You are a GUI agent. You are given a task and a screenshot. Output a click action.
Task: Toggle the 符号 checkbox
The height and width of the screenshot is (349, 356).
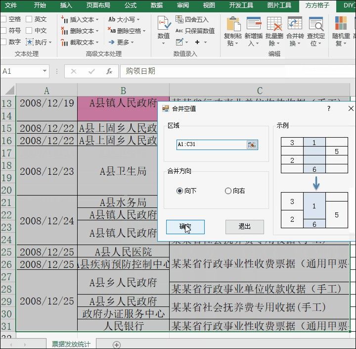pos(3,31)
